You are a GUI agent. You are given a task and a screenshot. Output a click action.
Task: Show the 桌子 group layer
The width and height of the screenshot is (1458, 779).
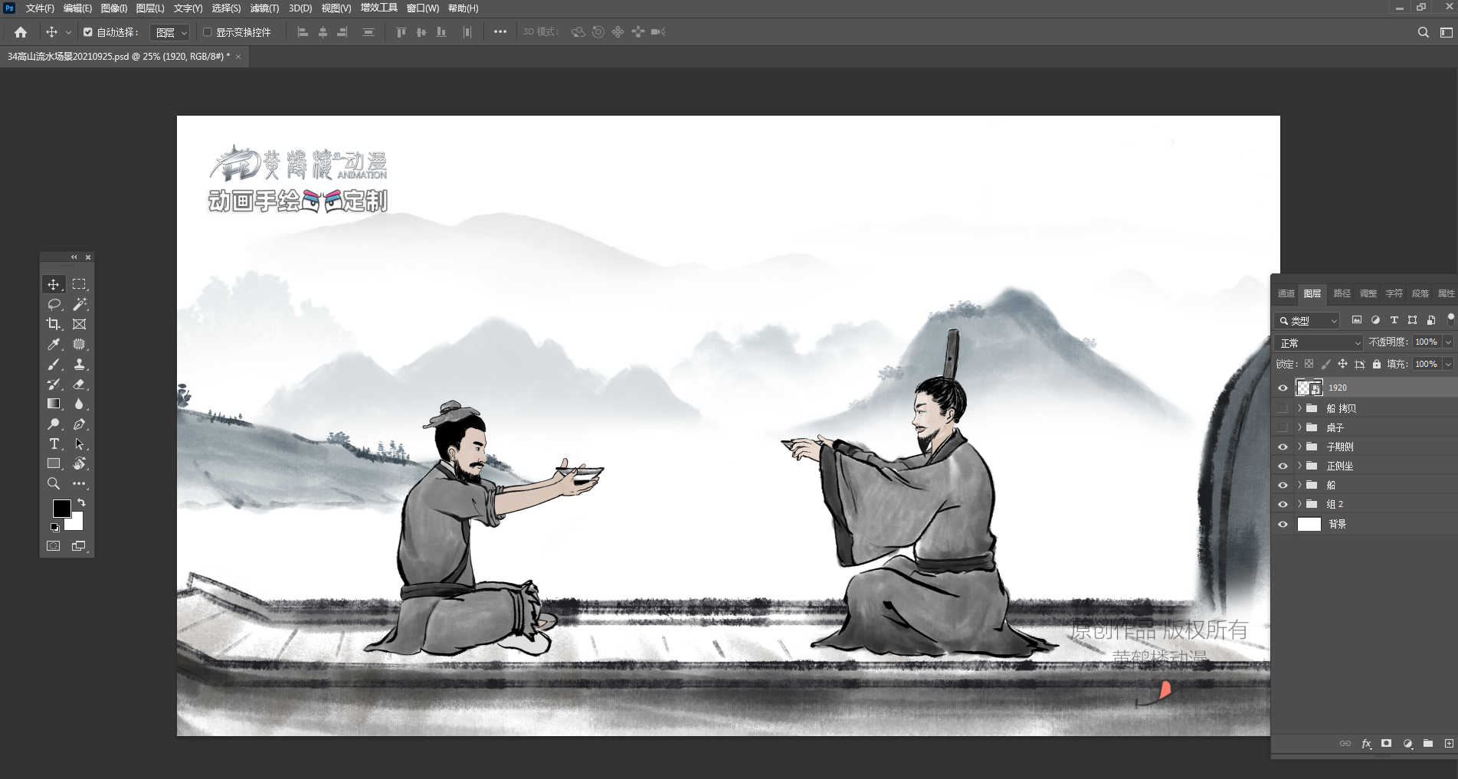1283,427
